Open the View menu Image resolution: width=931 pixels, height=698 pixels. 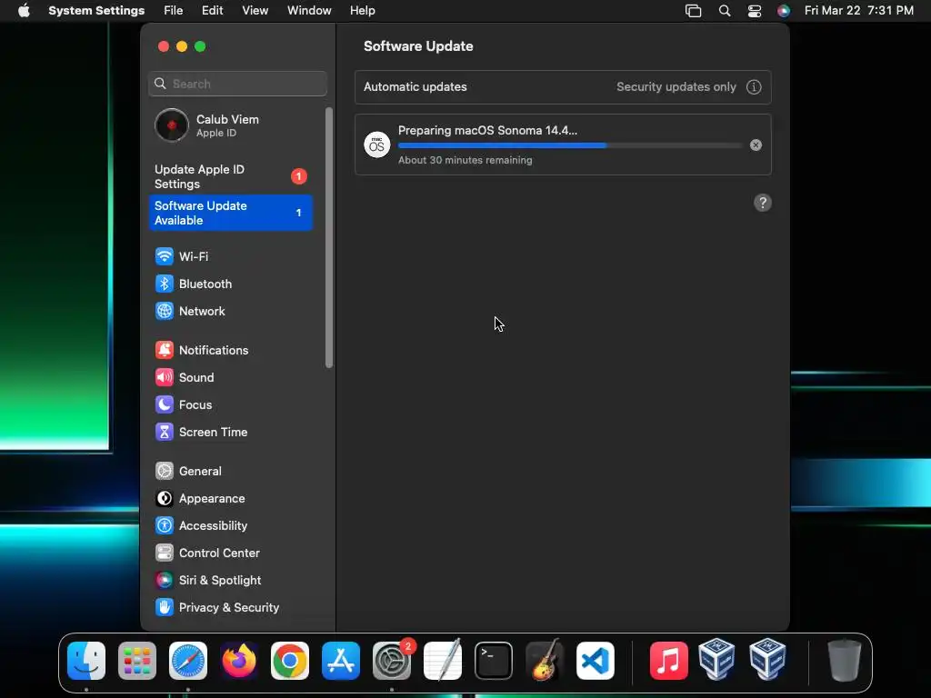255,11
